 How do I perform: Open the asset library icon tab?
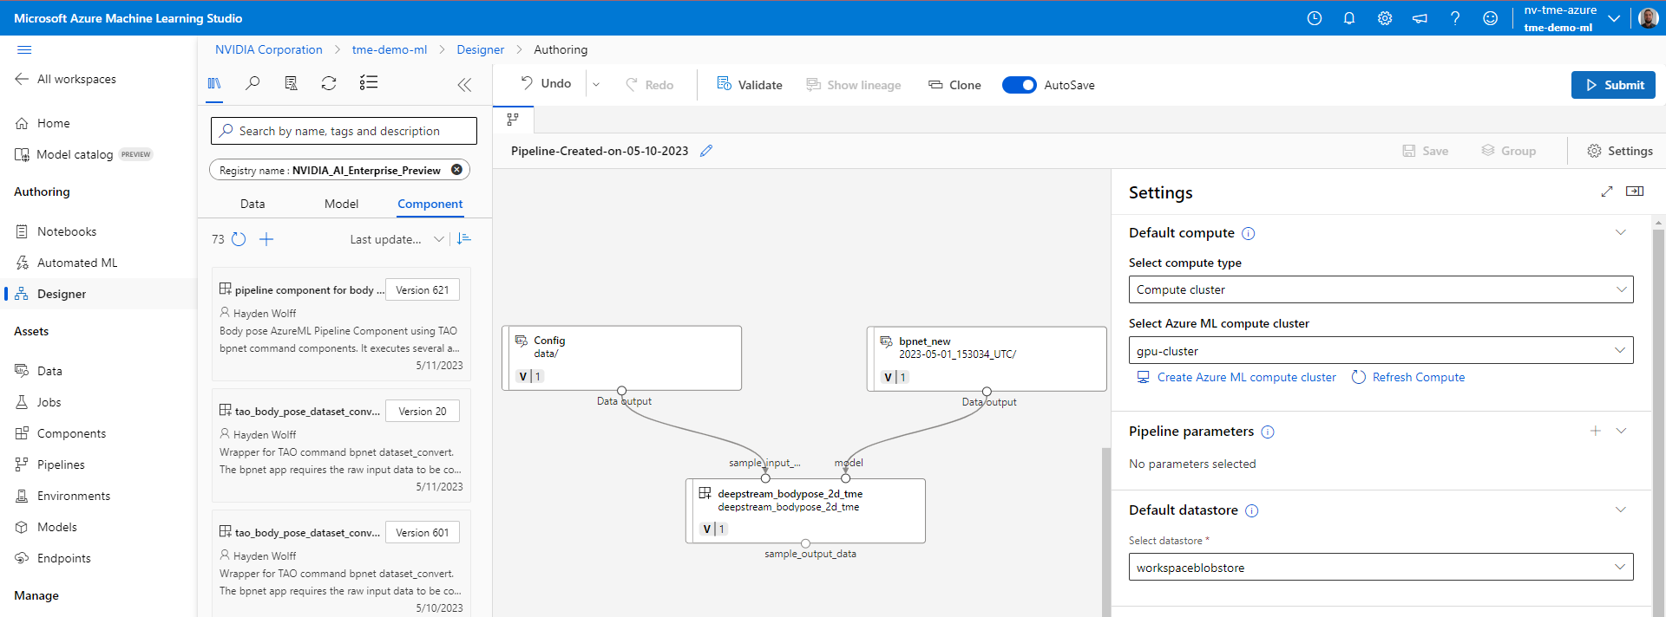[214, 83]
